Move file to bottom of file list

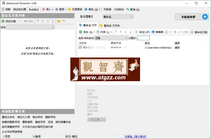[130, 32]
